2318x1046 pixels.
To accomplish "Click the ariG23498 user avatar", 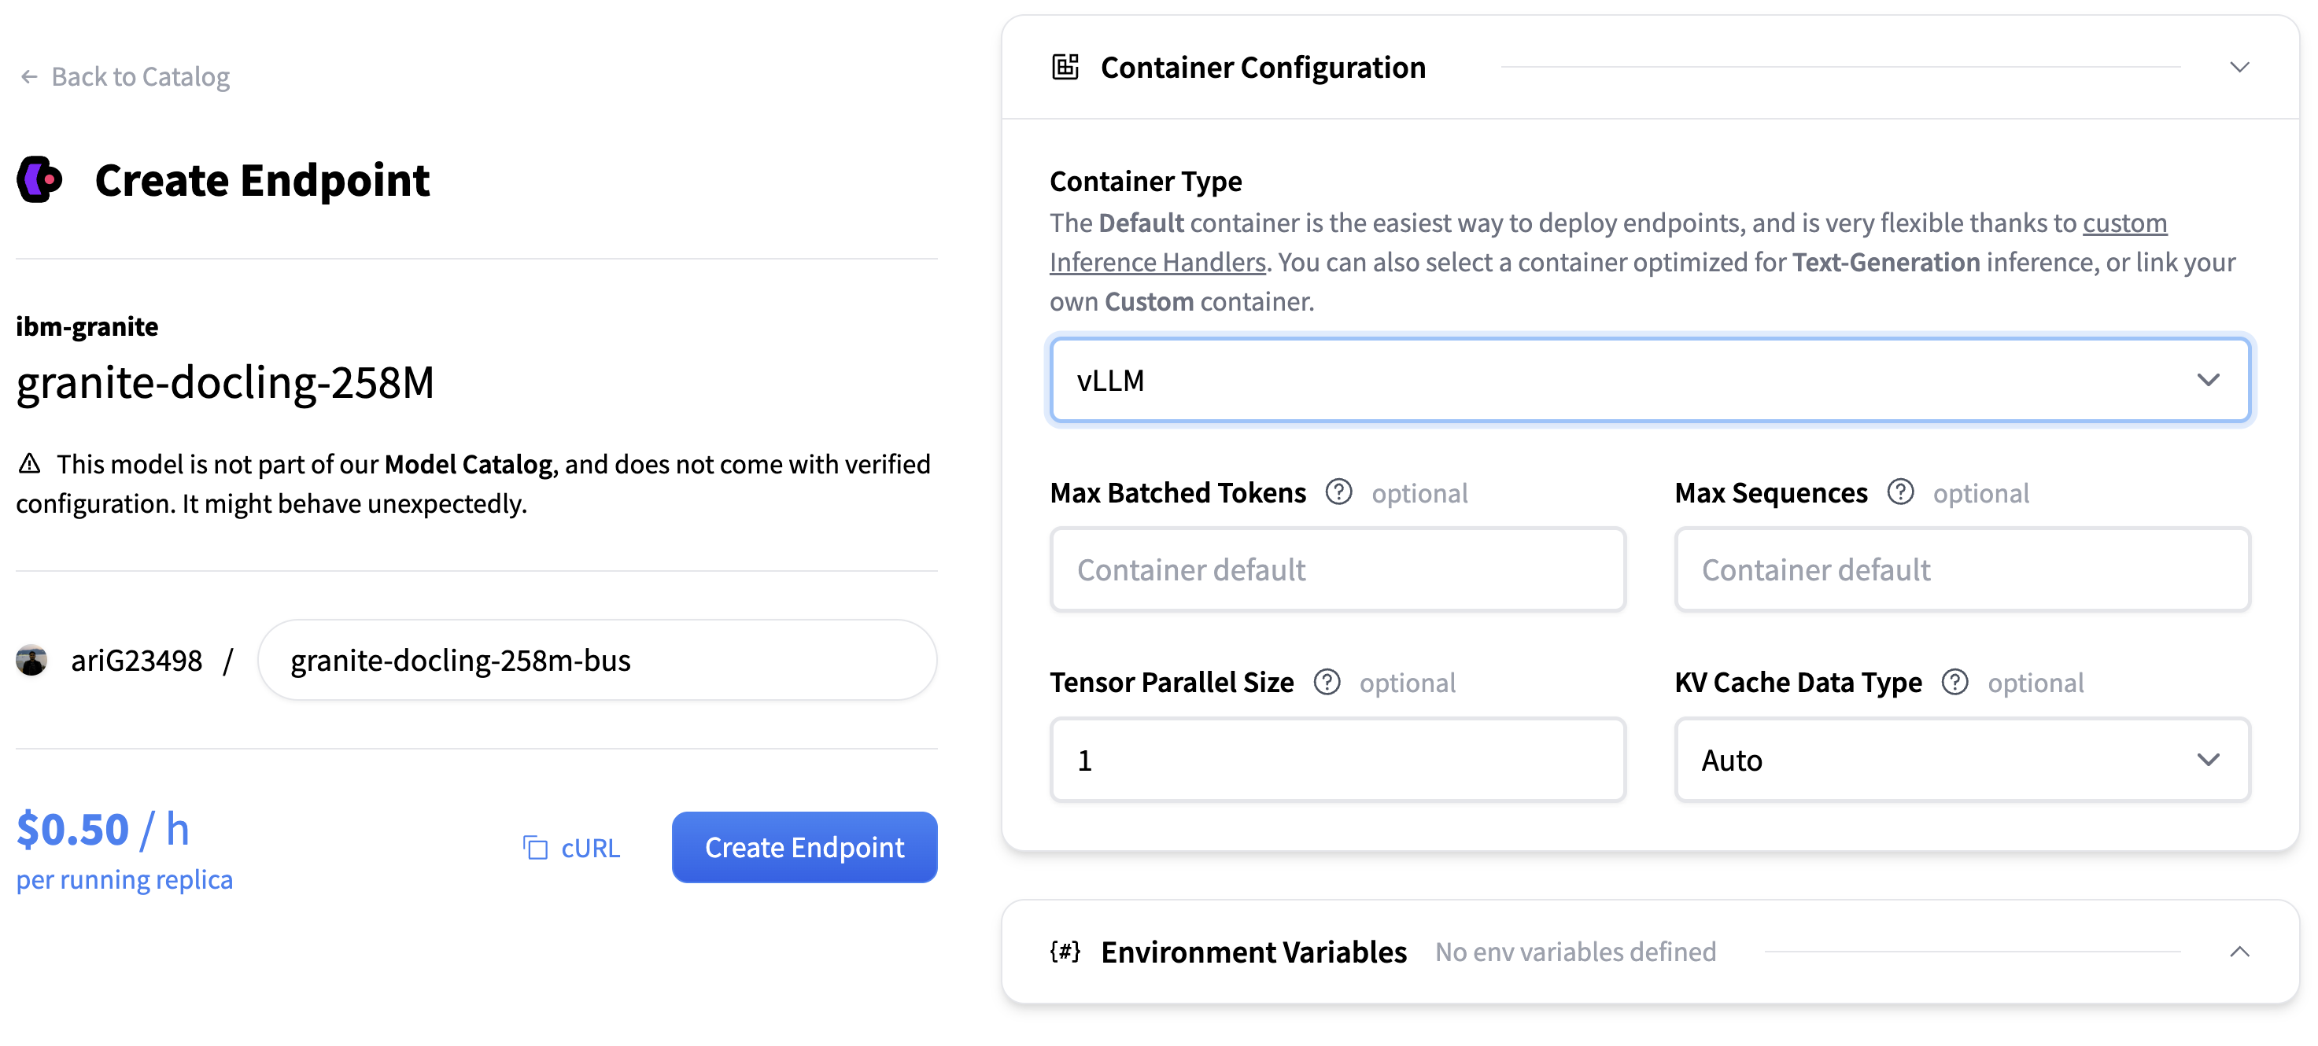I will coord(31,660).
